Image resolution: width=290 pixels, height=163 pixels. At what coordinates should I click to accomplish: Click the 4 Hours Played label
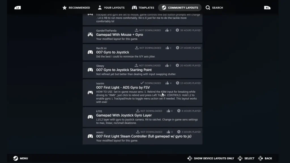(x=191, y=111)
